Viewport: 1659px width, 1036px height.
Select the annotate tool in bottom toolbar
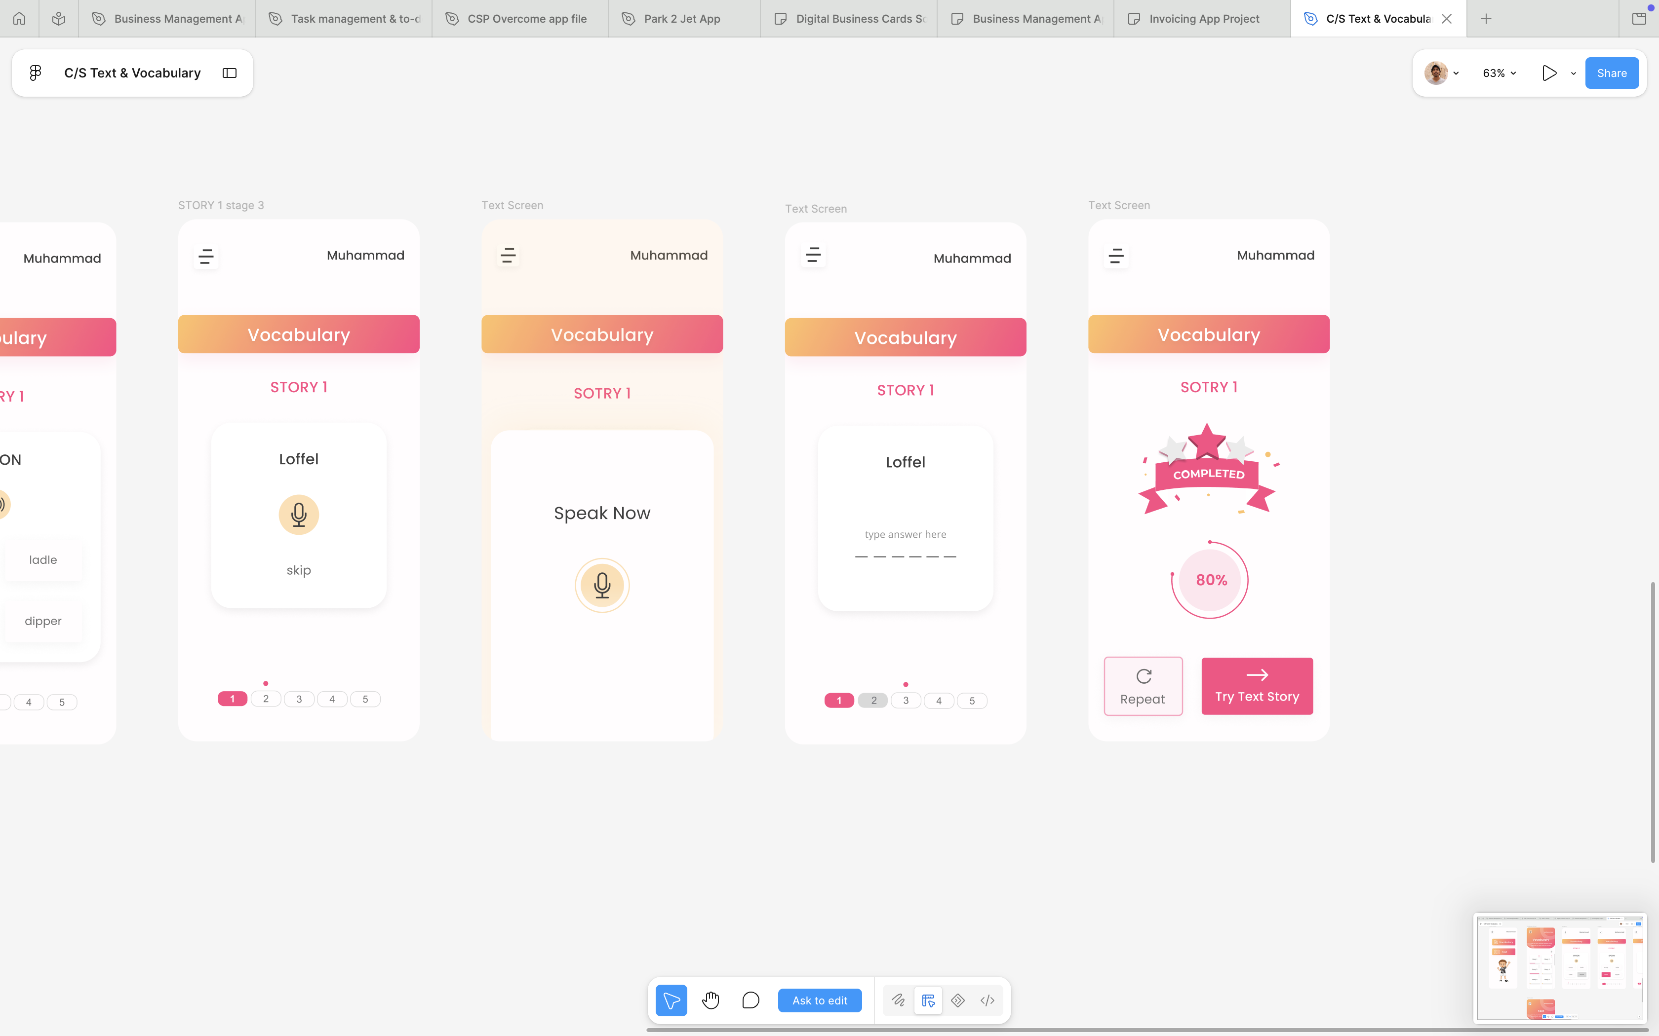898,1000
